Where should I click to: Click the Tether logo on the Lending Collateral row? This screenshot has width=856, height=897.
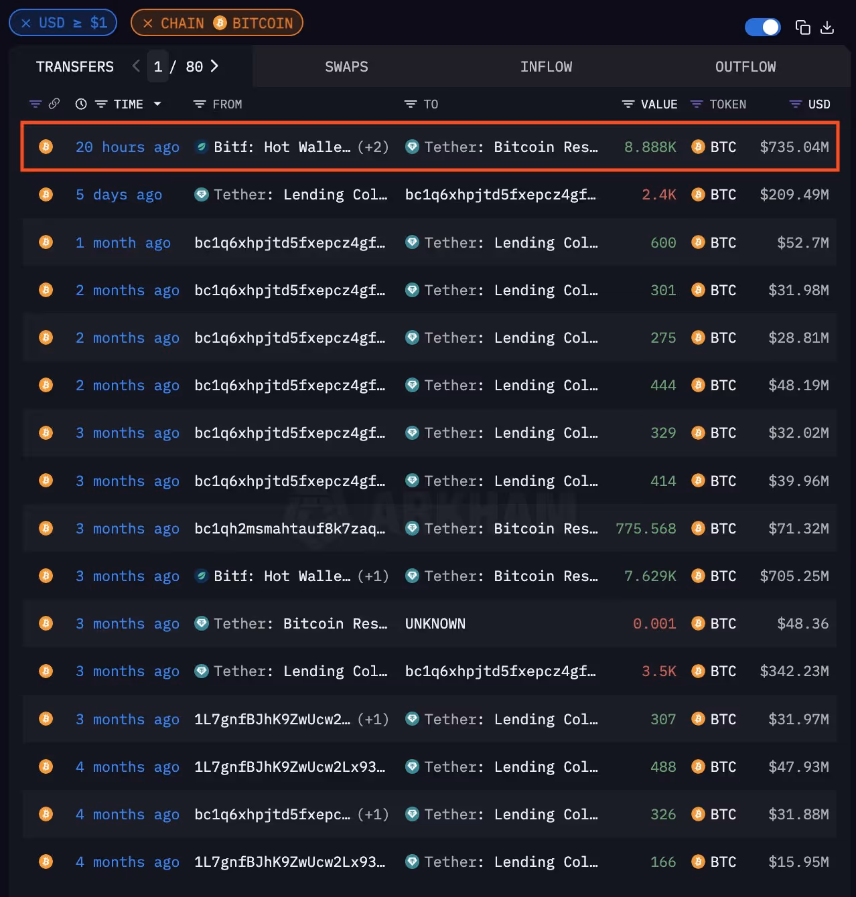[x=202, y=194]
